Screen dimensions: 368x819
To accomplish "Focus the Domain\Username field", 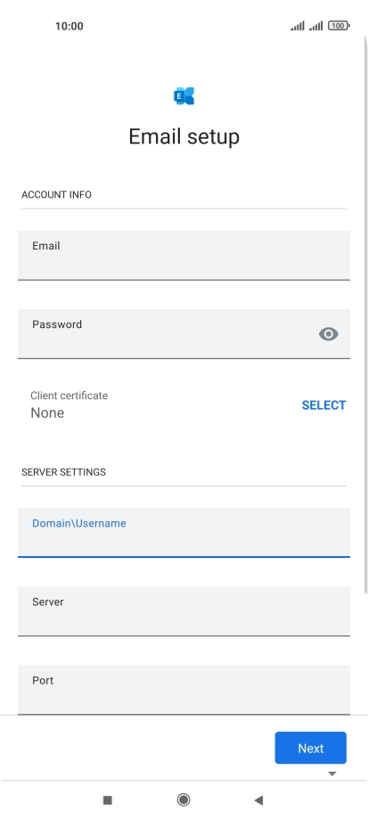I will 184,533.
